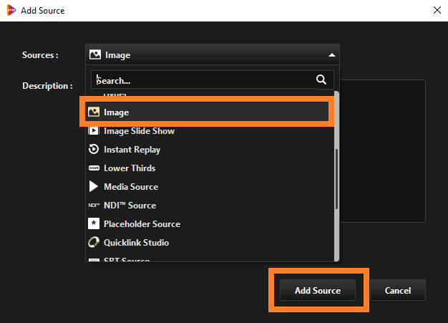Viewport: 448px width, 323px height.
Task: Click the Instant Replay circular arrow icon
Action: tap(94, 149)
